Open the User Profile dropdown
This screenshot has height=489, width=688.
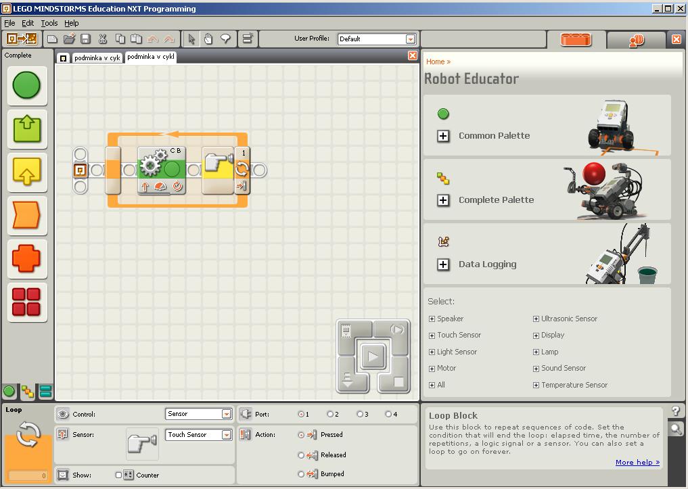[x=376, y=39]
